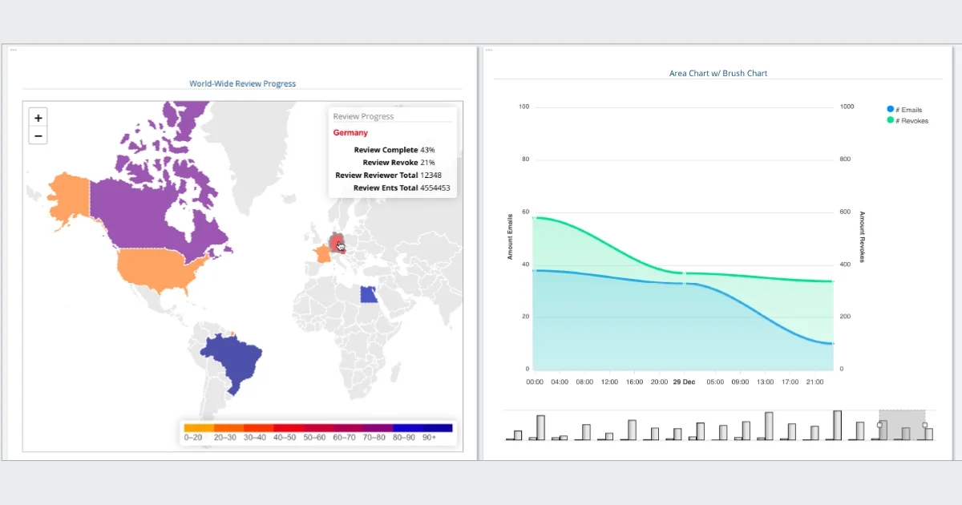
Task: Click the 70–80 legend color swatch
Action: (x=378, y=427)
